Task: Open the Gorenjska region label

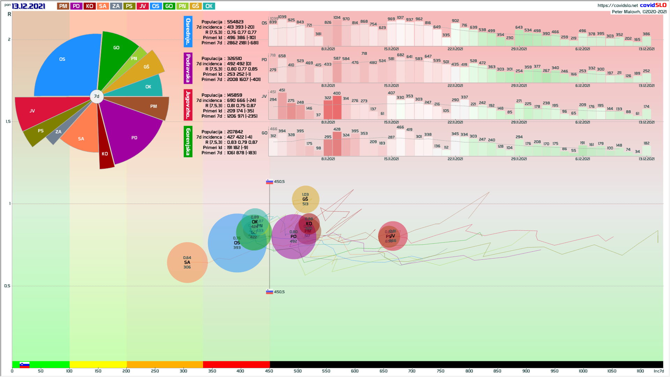Action: click(188, 141)
